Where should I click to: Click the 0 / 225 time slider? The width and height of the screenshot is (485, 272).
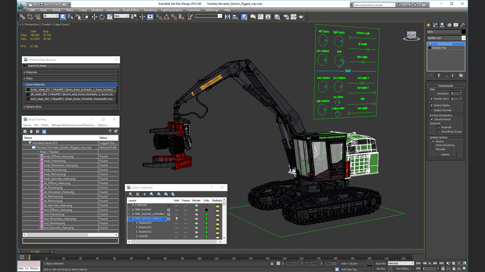35,252
